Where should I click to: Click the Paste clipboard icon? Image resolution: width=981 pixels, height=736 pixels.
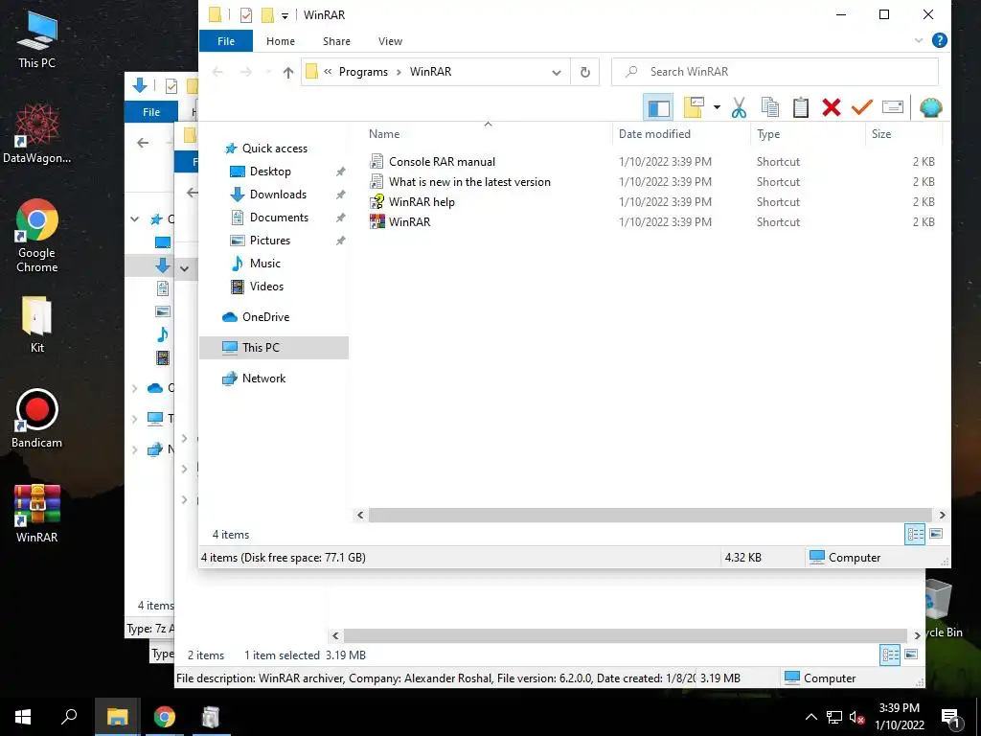click(x=800, y=107)
